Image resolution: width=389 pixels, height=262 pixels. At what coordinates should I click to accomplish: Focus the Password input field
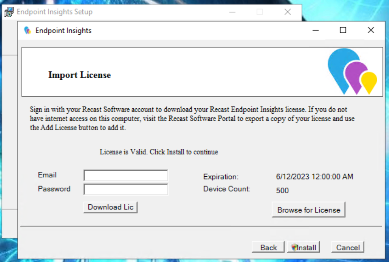coord(126,190)
